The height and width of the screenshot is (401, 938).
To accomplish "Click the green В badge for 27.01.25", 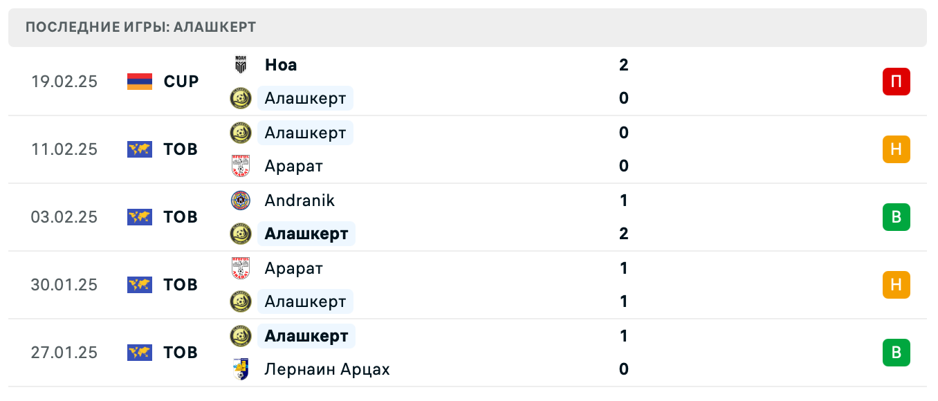I will click(896, 353).
